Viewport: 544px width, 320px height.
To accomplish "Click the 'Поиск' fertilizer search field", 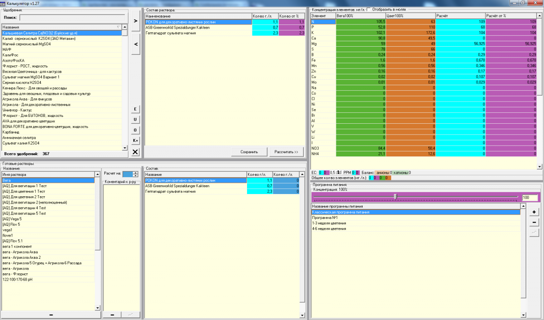I will click(73, 18).
